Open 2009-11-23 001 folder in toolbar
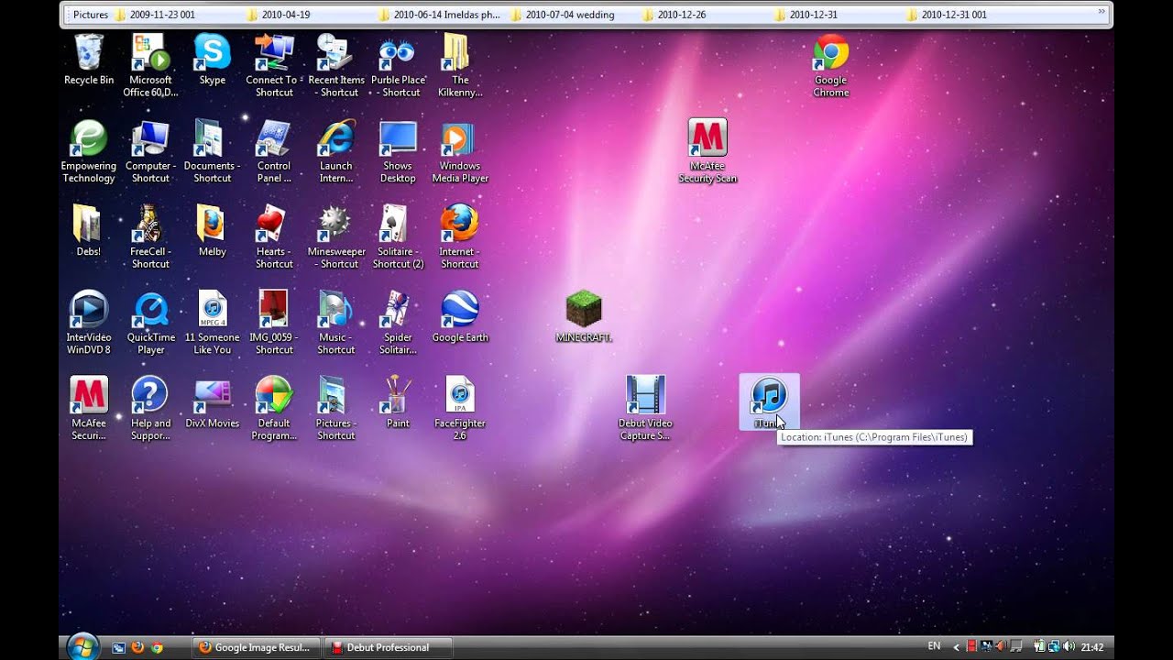This screenshot has width=1173, height=660. [x=155, y=15]
